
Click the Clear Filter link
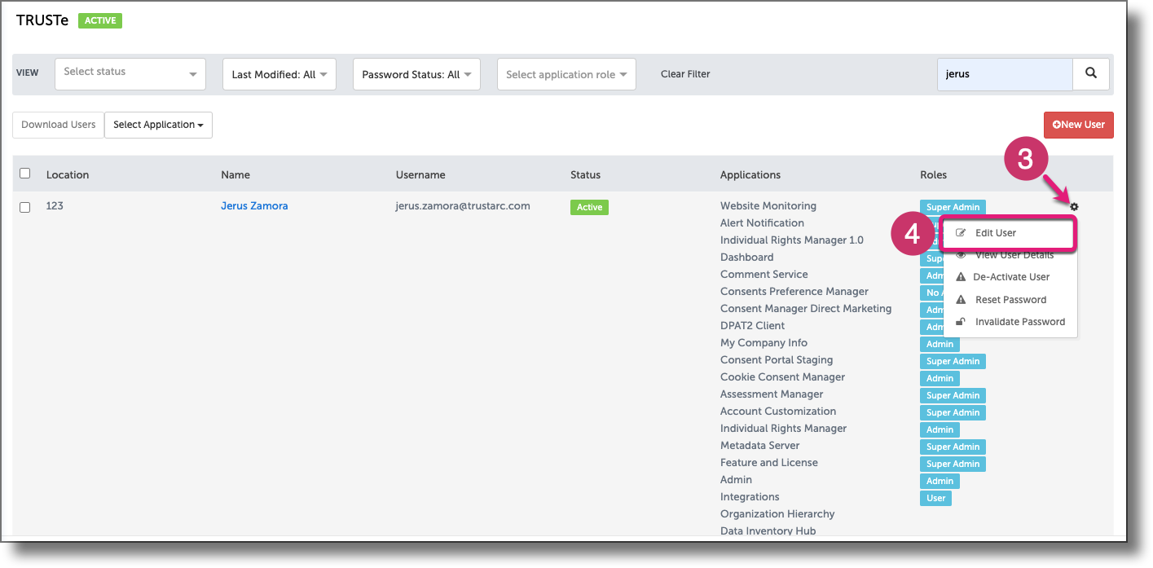coord(684,73)
